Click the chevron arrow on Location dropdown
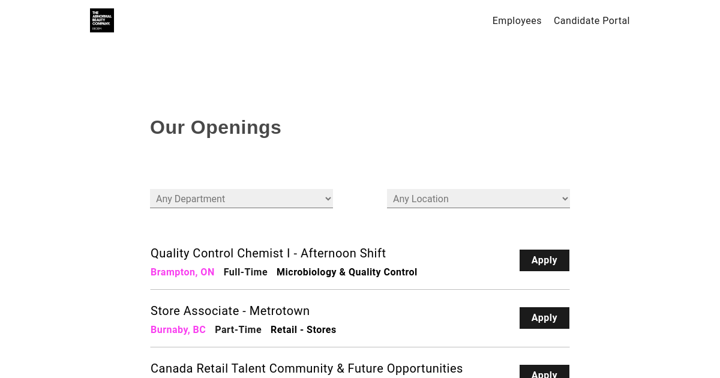Screen dimensions: 720x378 [565, 199]
